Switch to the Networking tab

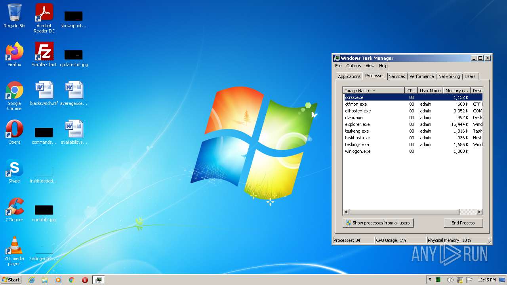pyautogui.click(x=449, y=76)
